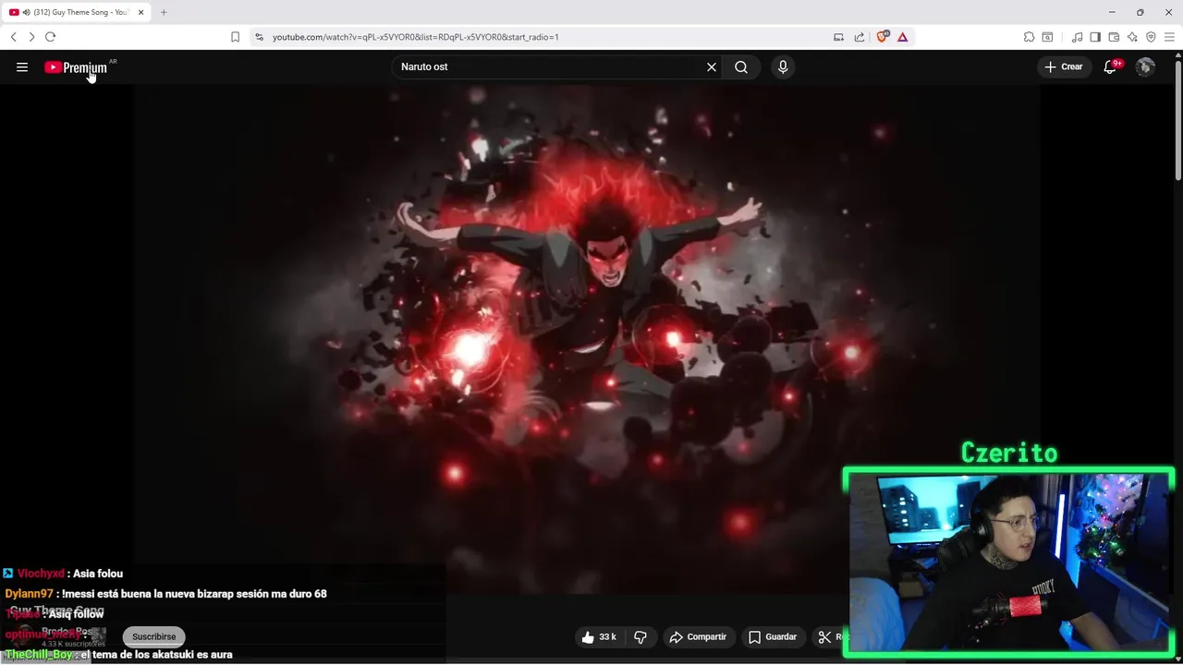1183x665 pixels.
Task: Bookmark this page in address bar
Action: click(235, 37)
